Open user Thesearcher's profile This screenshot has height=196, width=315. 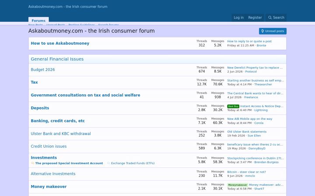click(x=263, y=84)
